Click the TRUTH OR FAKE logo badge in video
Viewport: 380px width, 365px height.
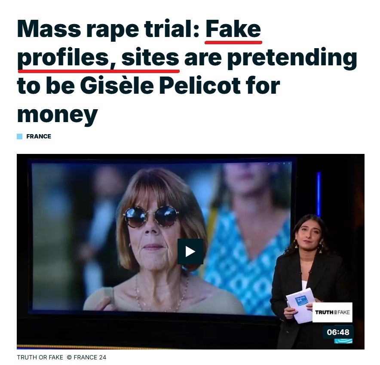coord(332,312)
